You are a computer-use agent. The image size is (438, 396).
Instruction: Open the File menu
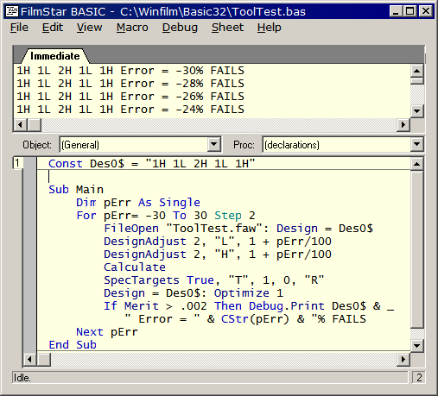point(19,28)
